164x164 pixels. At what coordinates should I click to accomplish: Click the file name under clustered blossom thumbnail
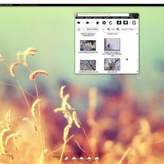(88, 52)
